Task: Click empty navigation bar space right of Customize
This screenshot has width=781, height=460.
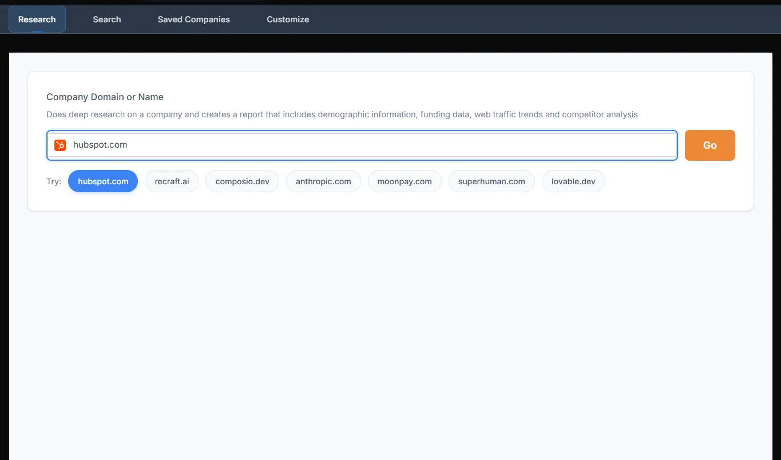Action: pos(544,19)
